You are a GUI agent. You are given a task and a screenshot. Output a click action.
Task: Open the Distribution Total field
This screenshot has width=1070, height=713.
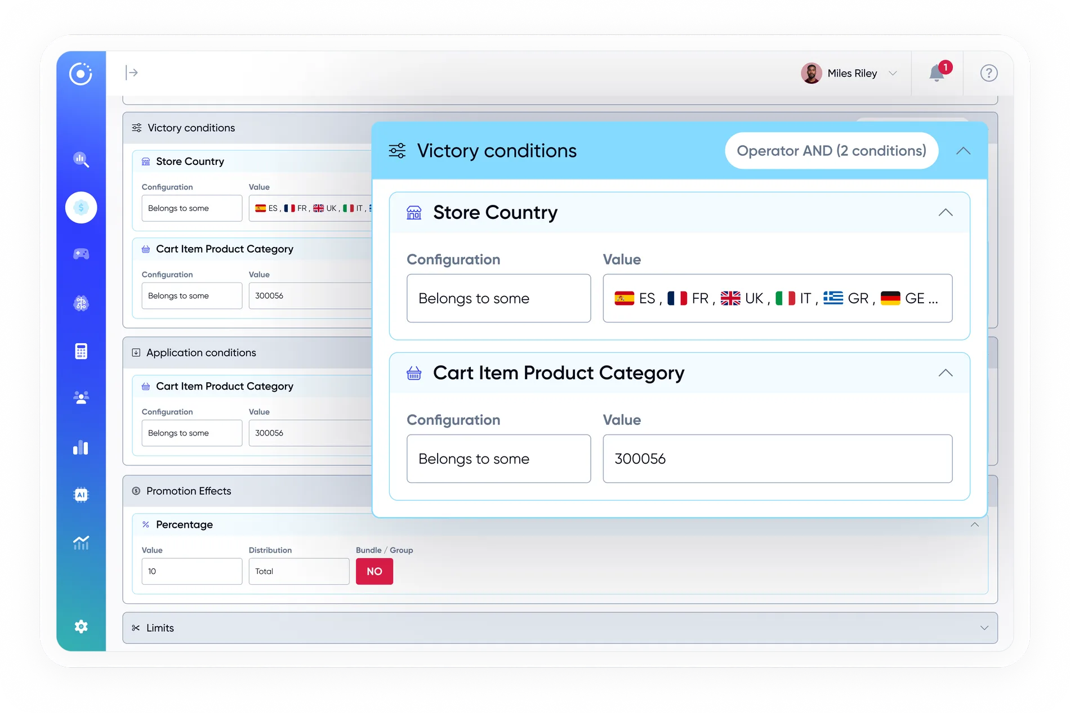298,571
